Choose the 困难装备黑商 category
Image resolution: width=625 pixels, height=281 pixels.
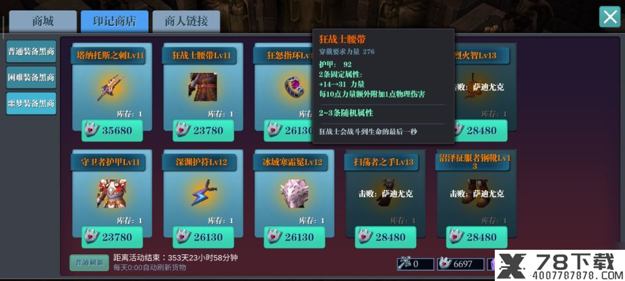pyautogui.click(x=31, y=77)
